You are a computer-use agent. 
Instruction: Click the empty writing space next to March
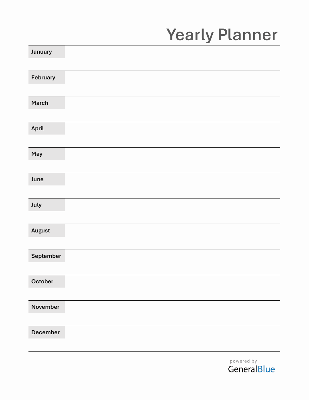tap(172, 109)
